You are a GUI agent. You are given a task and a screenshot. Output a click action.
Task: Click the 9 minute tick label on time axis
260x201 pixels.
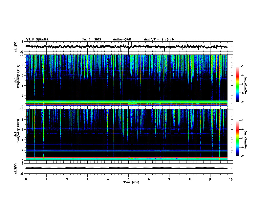(x=210, y=179)
